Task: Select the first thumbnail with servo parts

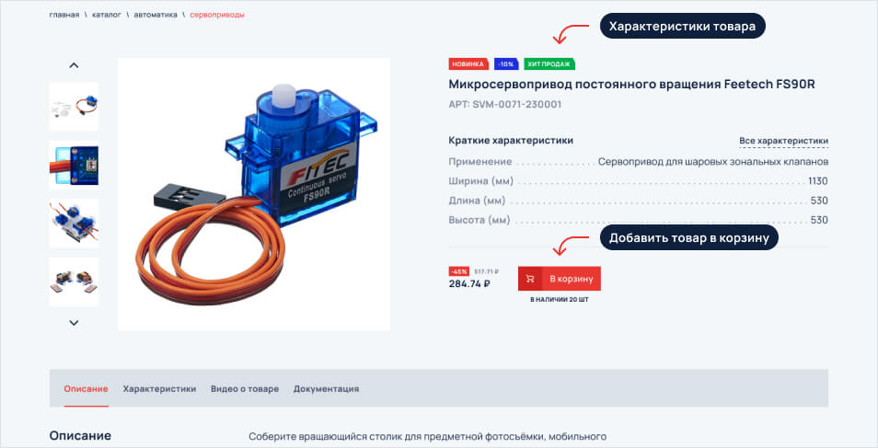Action: (x=74, y=107)
